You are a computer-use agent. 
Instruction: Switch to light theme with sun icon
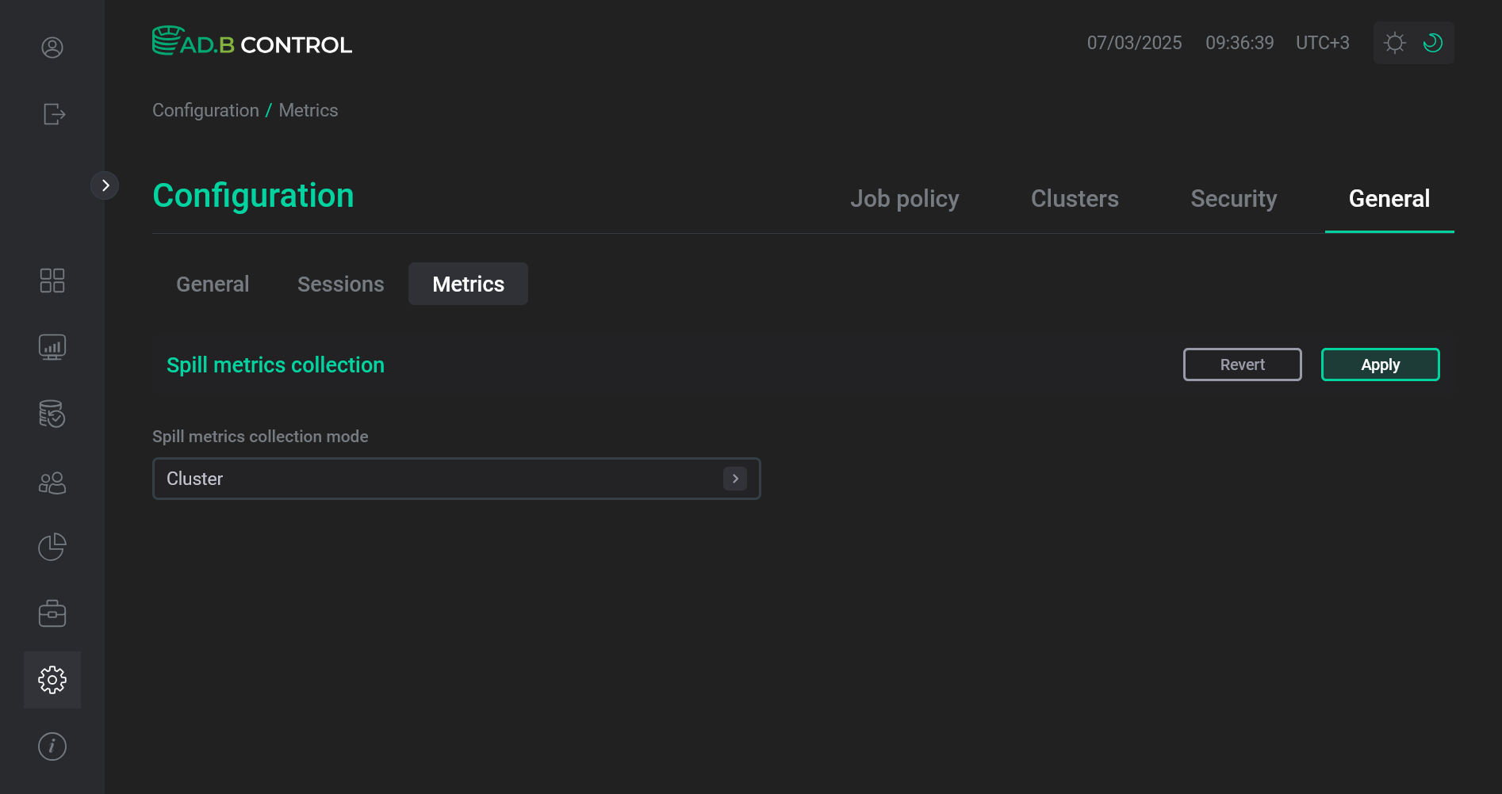[1394, 43]
